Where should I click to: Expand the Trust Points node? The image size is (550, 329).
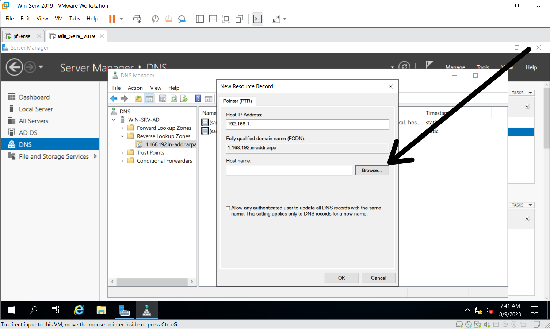coord(122,153)
